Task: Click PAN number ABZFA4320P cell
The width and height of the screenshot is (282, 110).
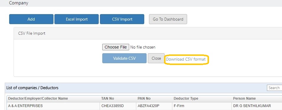Action: click(149, 106)
